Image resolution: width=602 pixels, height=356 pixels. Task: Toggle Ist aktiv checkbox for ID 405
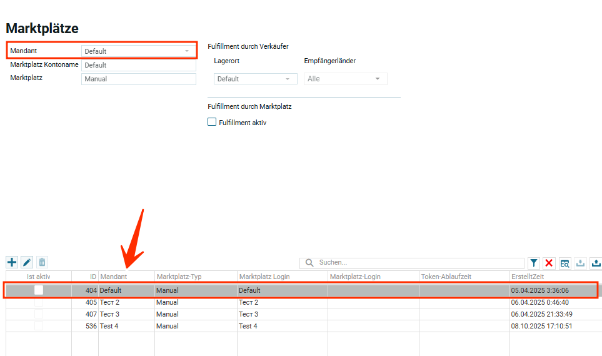[39, 302]
